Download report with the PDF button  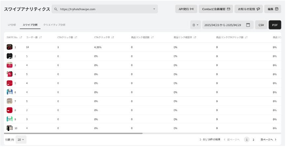[x=275, y=25]
